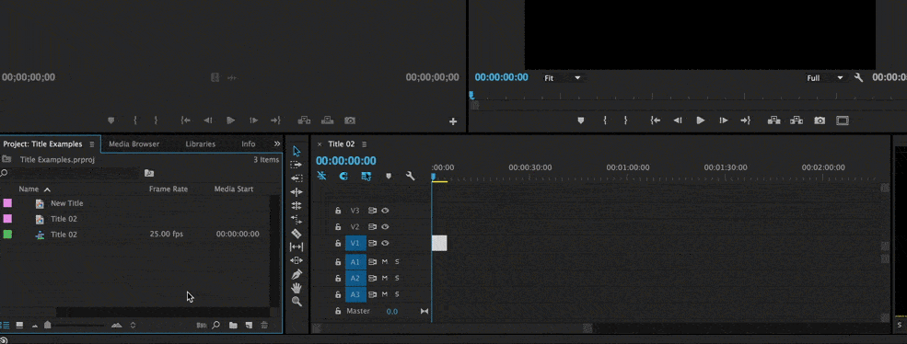Add marker in the timeline panel
Image resolution: width=907 pixels, height=344 pixels.
pyautogui.click(x=389, y=177)
